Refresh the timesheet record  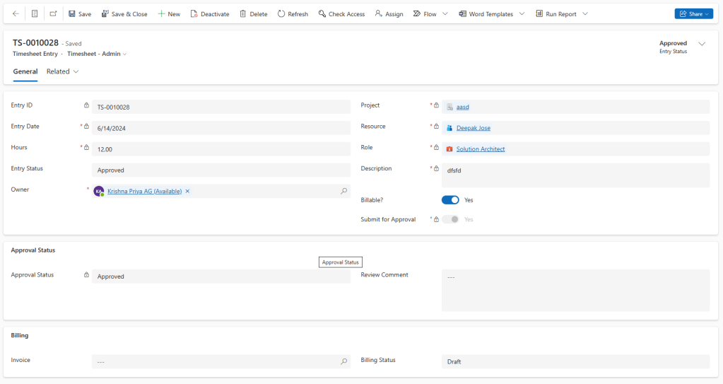(292, 13)
